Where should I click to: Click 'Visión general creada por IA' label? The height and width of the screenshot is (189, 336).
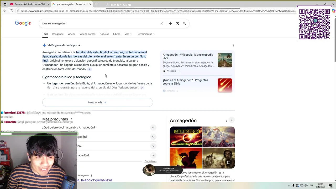(64, 45)
